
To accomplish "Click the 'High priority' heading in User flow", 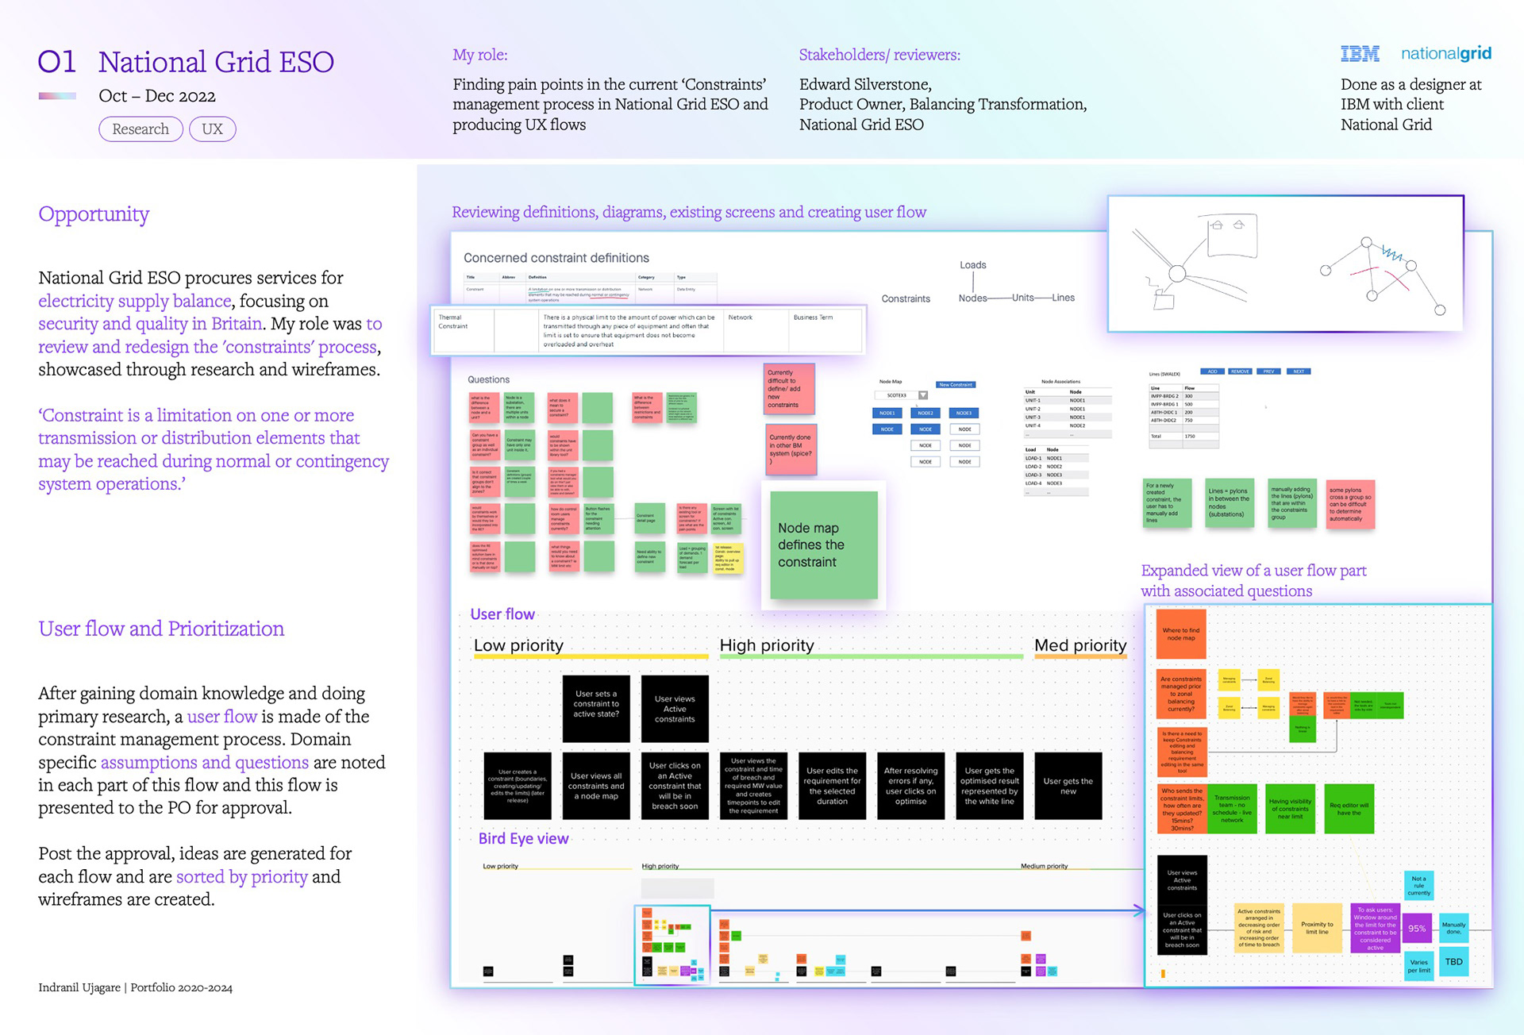I will click(767, 645).
